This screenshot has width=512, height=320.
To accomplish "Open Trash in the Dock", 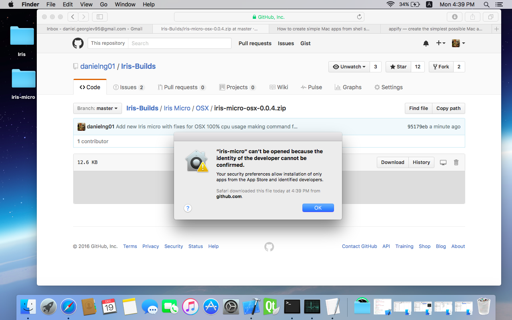I will coord(484,306).
